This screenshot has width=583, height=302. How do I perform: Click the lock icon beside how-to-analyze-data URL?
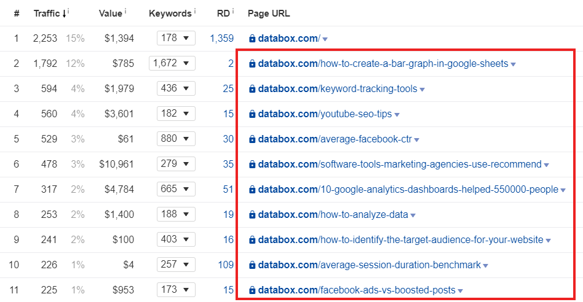252,215
